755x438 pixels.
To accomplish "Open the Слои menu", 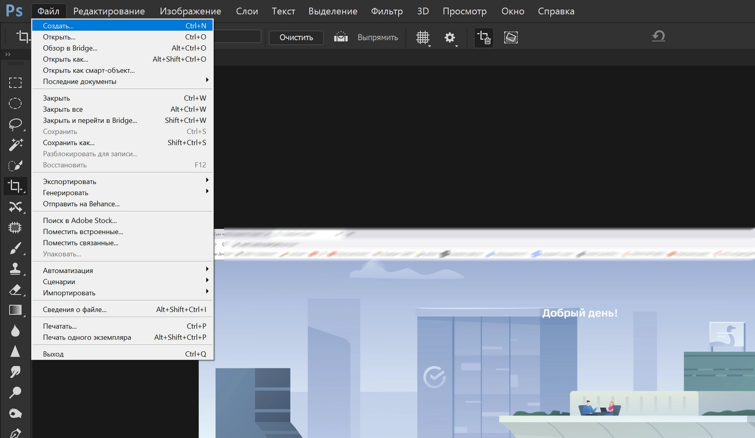I will click(247, 11).
